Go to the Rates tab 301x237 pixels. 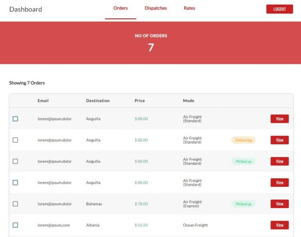[189, 8]
